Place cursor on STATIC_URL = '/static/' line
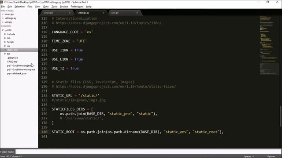Viewport: 282px width, 158px height. point(75,96)
